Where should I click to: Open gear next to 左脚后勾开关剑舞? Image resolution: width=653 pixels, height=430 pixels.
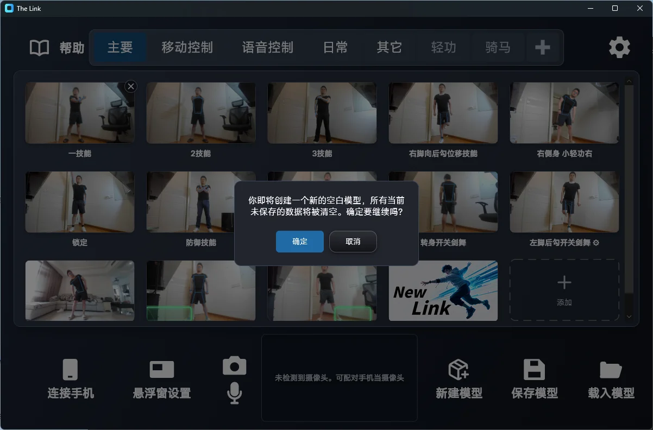[596, 243]
